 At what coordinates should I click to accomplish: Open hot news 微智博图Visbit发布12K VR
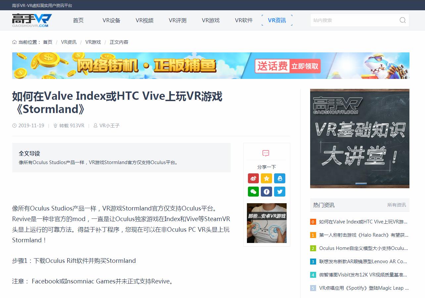363,275
